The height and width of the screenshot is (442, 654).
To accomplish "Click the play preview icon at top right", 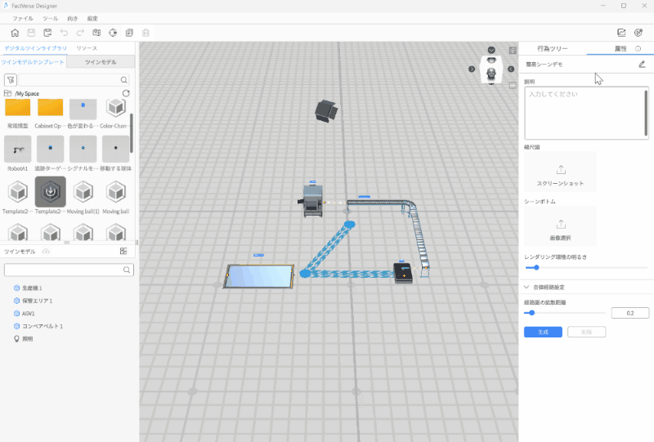I will [638, 33].
